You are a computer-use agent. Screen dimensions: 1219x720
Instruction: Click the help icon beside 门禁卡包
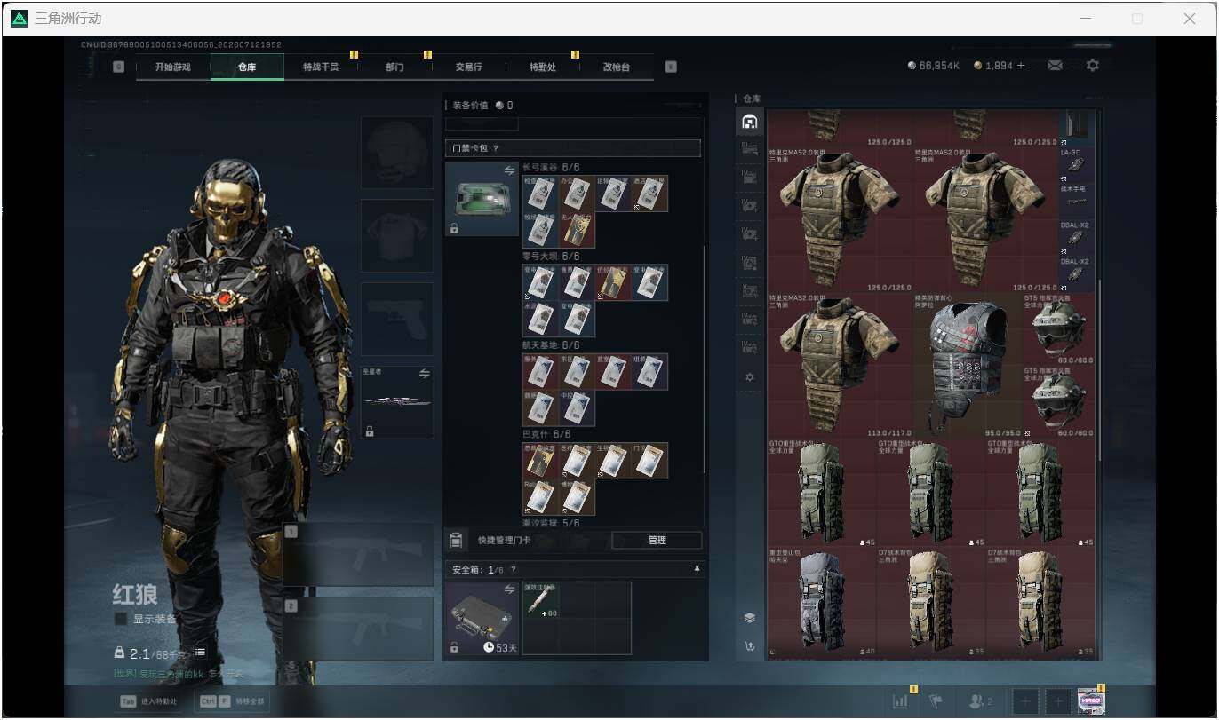(495, 148)
